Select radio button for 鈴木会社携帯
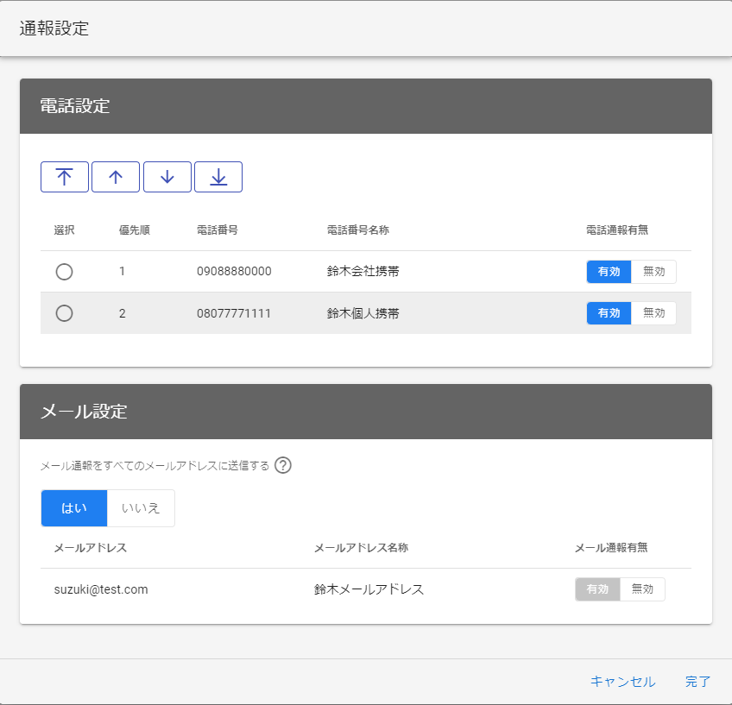Image resolution: width=732 pixels, height=705 pixels. (64, 272)
